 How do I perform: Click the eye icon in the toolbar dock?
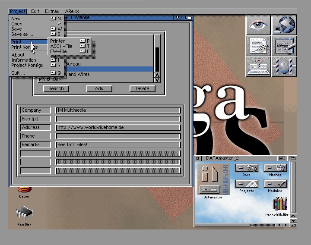pos(258,25)
